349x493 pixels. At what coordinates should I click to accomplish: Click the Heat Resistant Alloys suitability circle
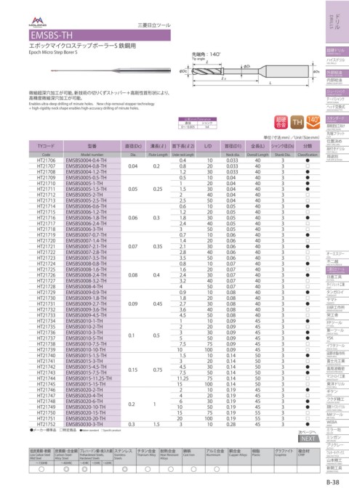coord(170,469)
